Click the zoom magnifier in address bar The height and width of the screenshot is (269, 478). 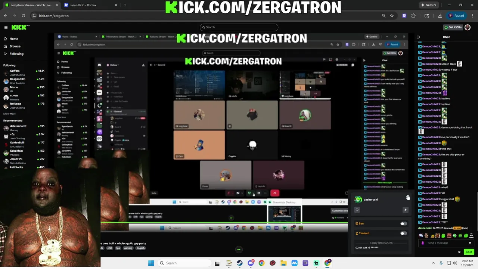pyautogui.click(x=384, y=16)
